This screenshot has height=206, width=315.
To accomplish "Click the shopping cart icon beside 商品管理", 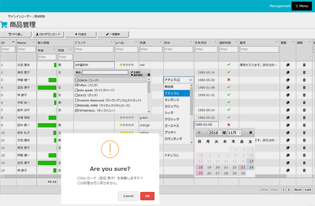I will [4, 25].
